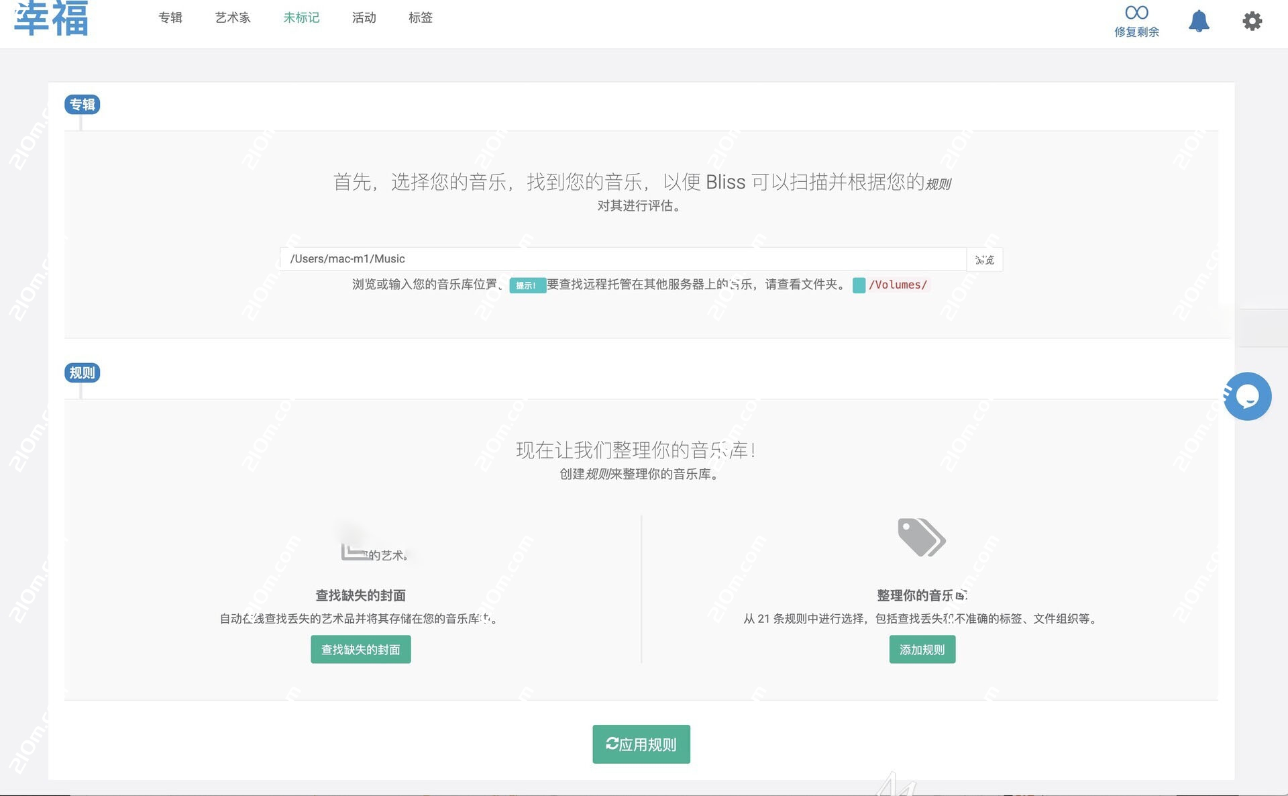Screen dimensions: 1288x796
Task: Open the chat support bubble
Action: (x=1247, y=397)
